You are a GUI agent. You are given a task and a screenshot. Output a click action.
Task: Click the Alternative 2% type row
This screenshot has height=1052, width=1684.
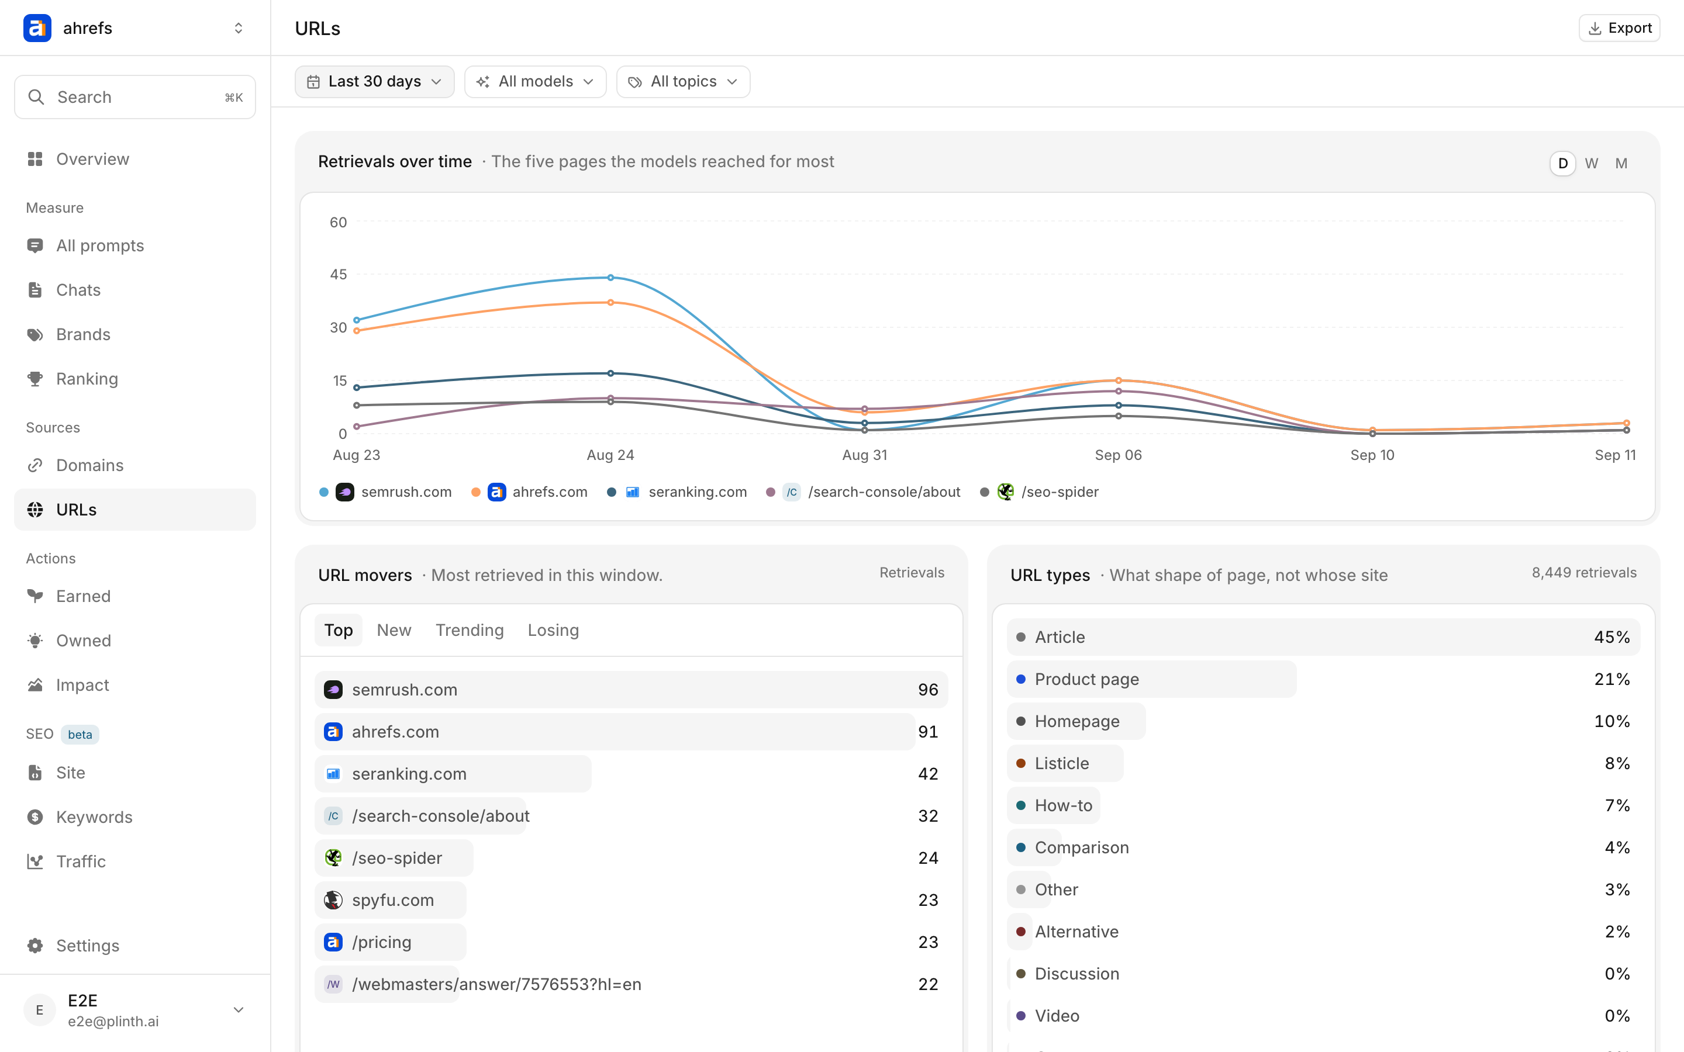[x=1323, y=932]
